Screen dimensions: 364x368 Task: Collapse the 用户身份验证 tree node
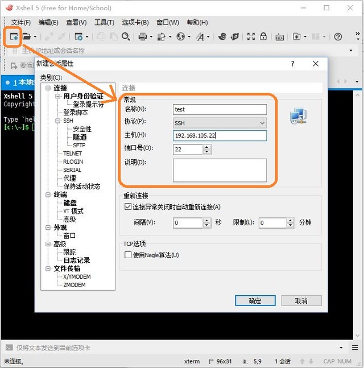coord(58,96)
